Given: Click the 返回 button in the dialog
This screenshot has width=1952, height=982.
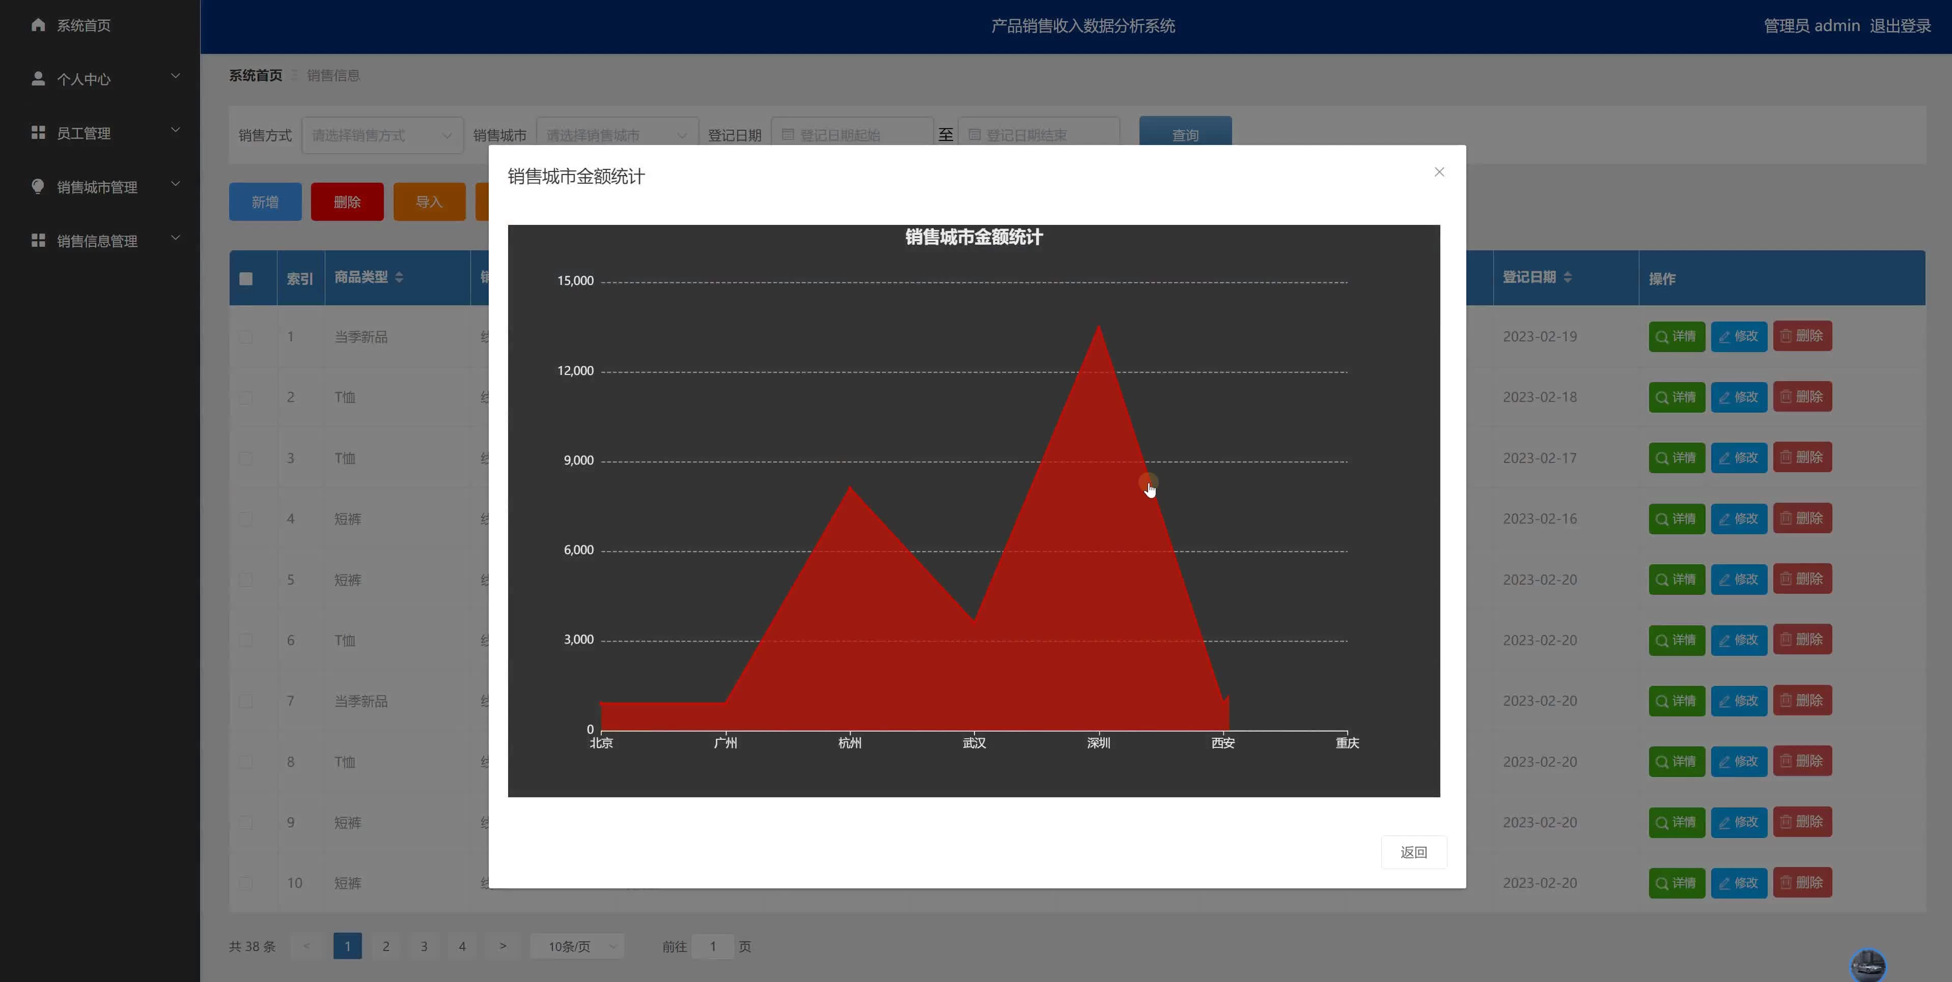Looking at the screenshot, I should click(x=1413, y=853).
